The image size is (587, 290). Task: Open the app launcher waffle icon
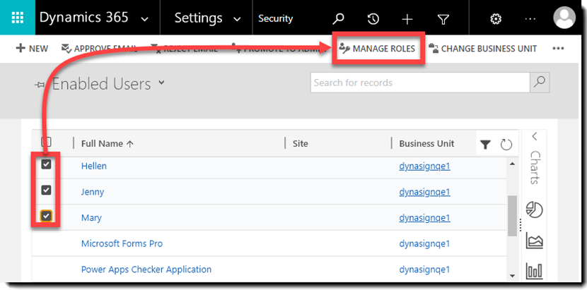tap(18, 18)
